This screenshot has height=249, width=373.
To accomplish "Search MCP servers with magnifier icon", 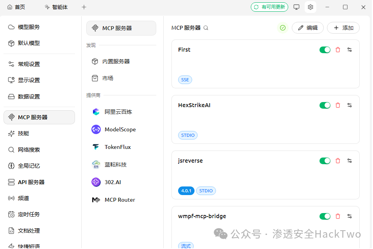I will click(x=206, y=28).
